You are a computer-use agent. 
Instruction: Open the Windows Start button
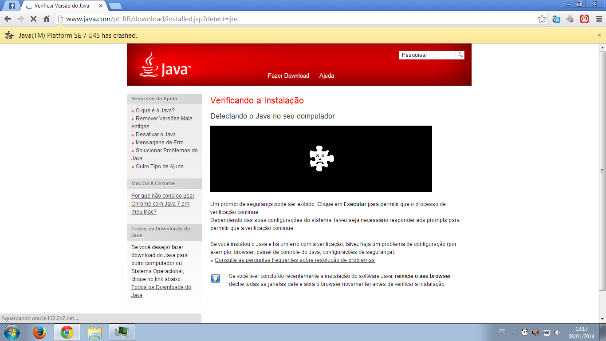click(x=12, y=332)
